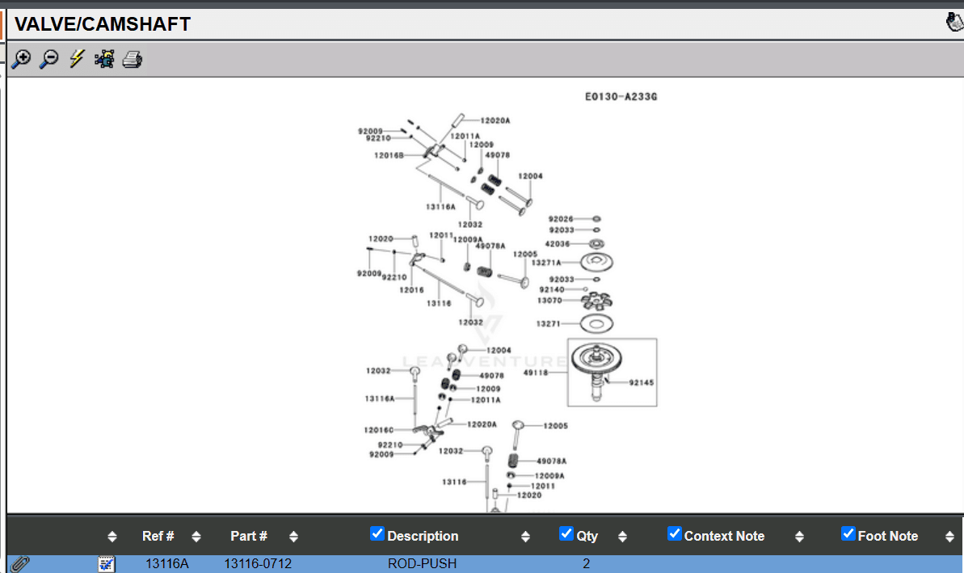Click the boxed camshaft 49118 in diagram
964x573 pixels.
[x=612, y=372]
